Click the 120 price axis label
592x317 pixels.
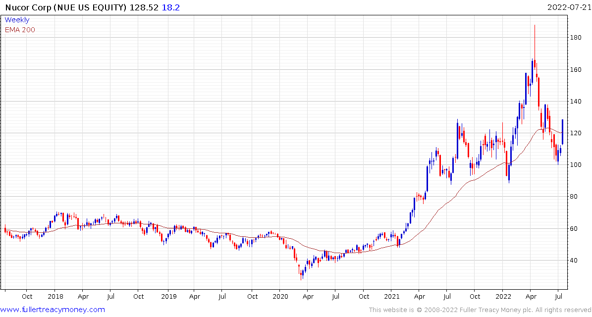click(576, 133)
